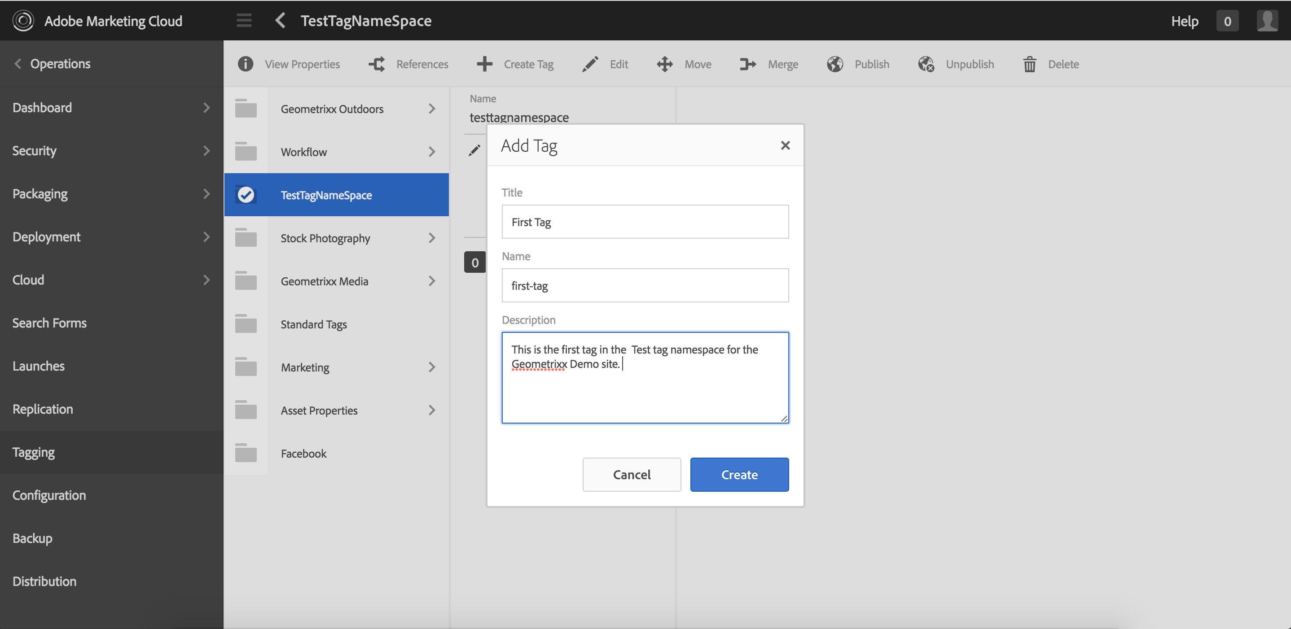1291x629 pixels.
Task: Click the Unpublish globe icon
Action: click(x=926, y=64)
